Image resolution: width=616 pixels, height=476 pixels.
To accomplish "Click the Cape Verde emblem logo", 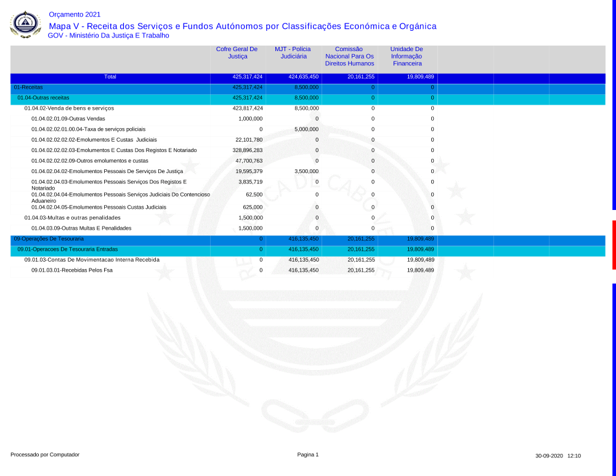I will coord(25,24).
